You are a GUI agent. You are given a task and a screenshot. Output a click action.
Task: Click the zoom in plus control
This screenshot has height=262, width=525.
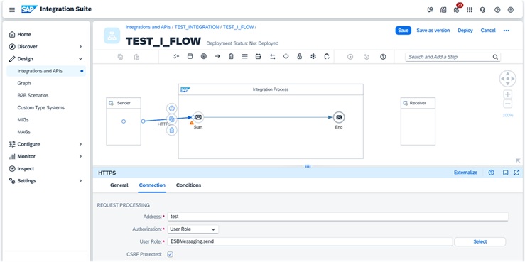[507, 94]
